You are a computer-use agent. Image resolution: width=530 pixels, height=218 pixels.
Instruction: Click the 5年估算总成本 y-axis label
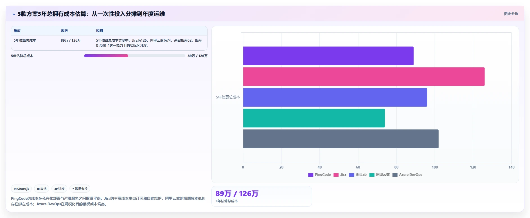(228, 97)
